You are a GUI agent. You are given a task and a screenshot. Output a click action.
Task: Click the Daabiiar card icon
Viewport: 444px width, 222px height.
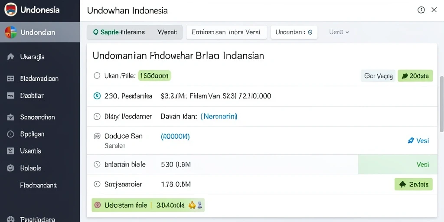coord(10,95)
